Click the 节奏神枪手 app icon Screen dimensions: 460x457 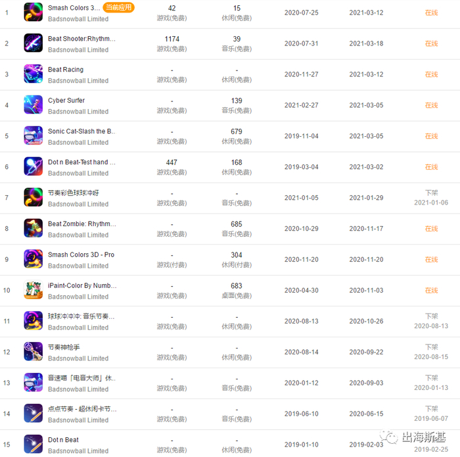pos(33,352)
